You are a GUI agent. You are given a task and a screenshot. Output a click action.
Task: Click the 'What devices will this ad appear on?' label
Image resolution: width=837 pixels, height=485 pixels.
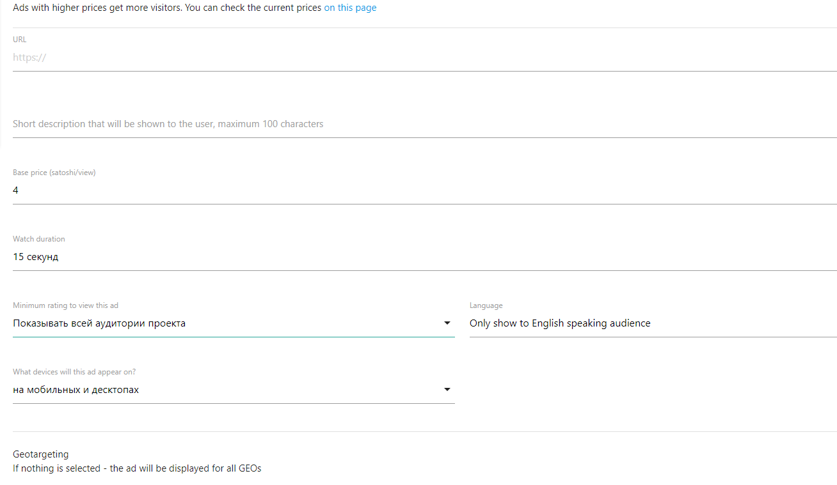pyautogui.click(x=74, y=372)
